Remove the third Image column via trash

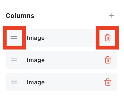(x=108, y=82)
